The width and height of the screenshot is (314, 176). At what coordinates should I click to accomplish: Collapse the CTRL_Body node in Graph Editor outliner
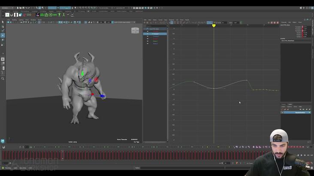click(x=145, y=29)
